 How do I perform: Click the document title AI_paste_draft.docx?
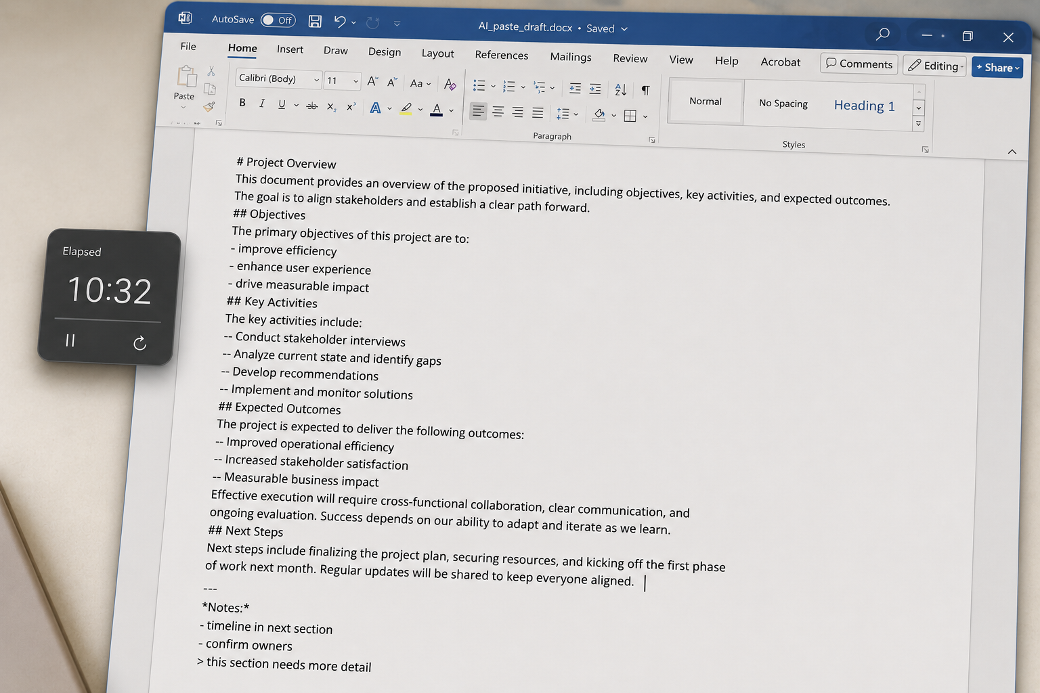coord(525,27)
